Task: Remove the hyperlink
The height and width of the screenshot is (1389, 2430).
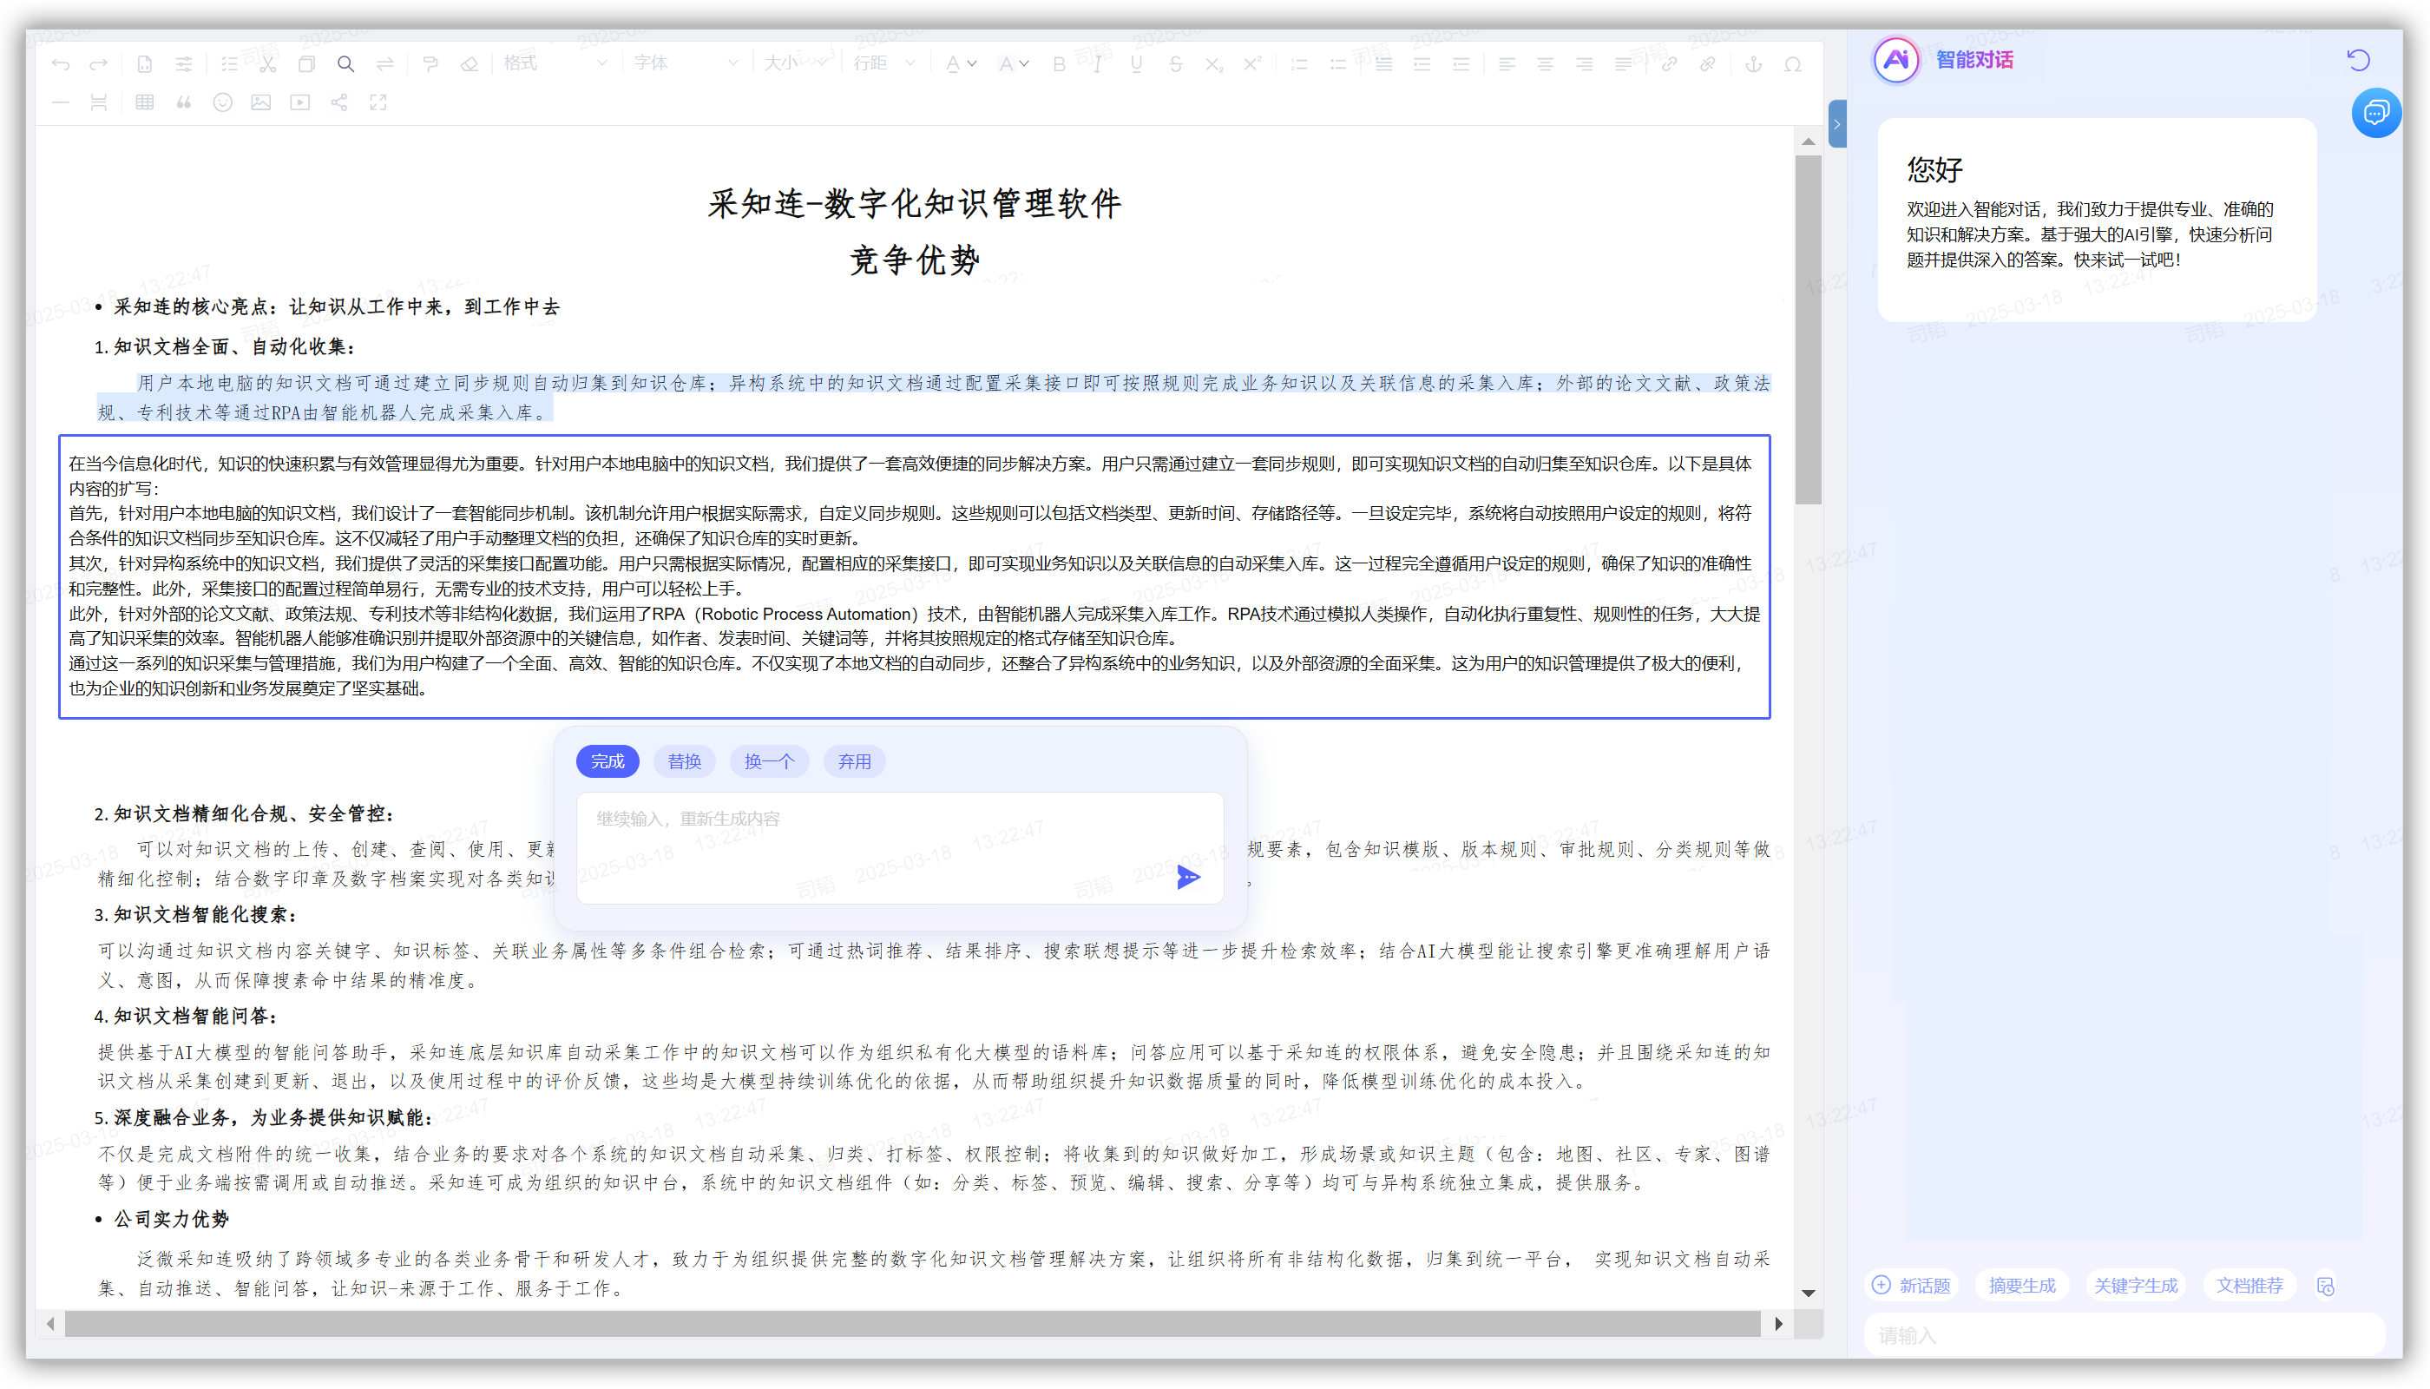Action: tap(1707, 64)
